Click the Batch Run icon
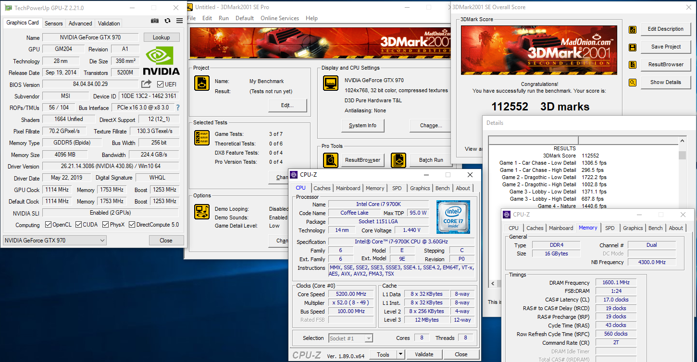 (398, 160)
